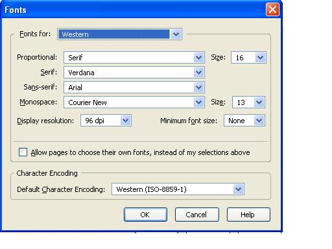Viewport: 332px width, 249px height.
Task: Open the Serif font dropdown showing Verdana
Action: click(134, 73)
